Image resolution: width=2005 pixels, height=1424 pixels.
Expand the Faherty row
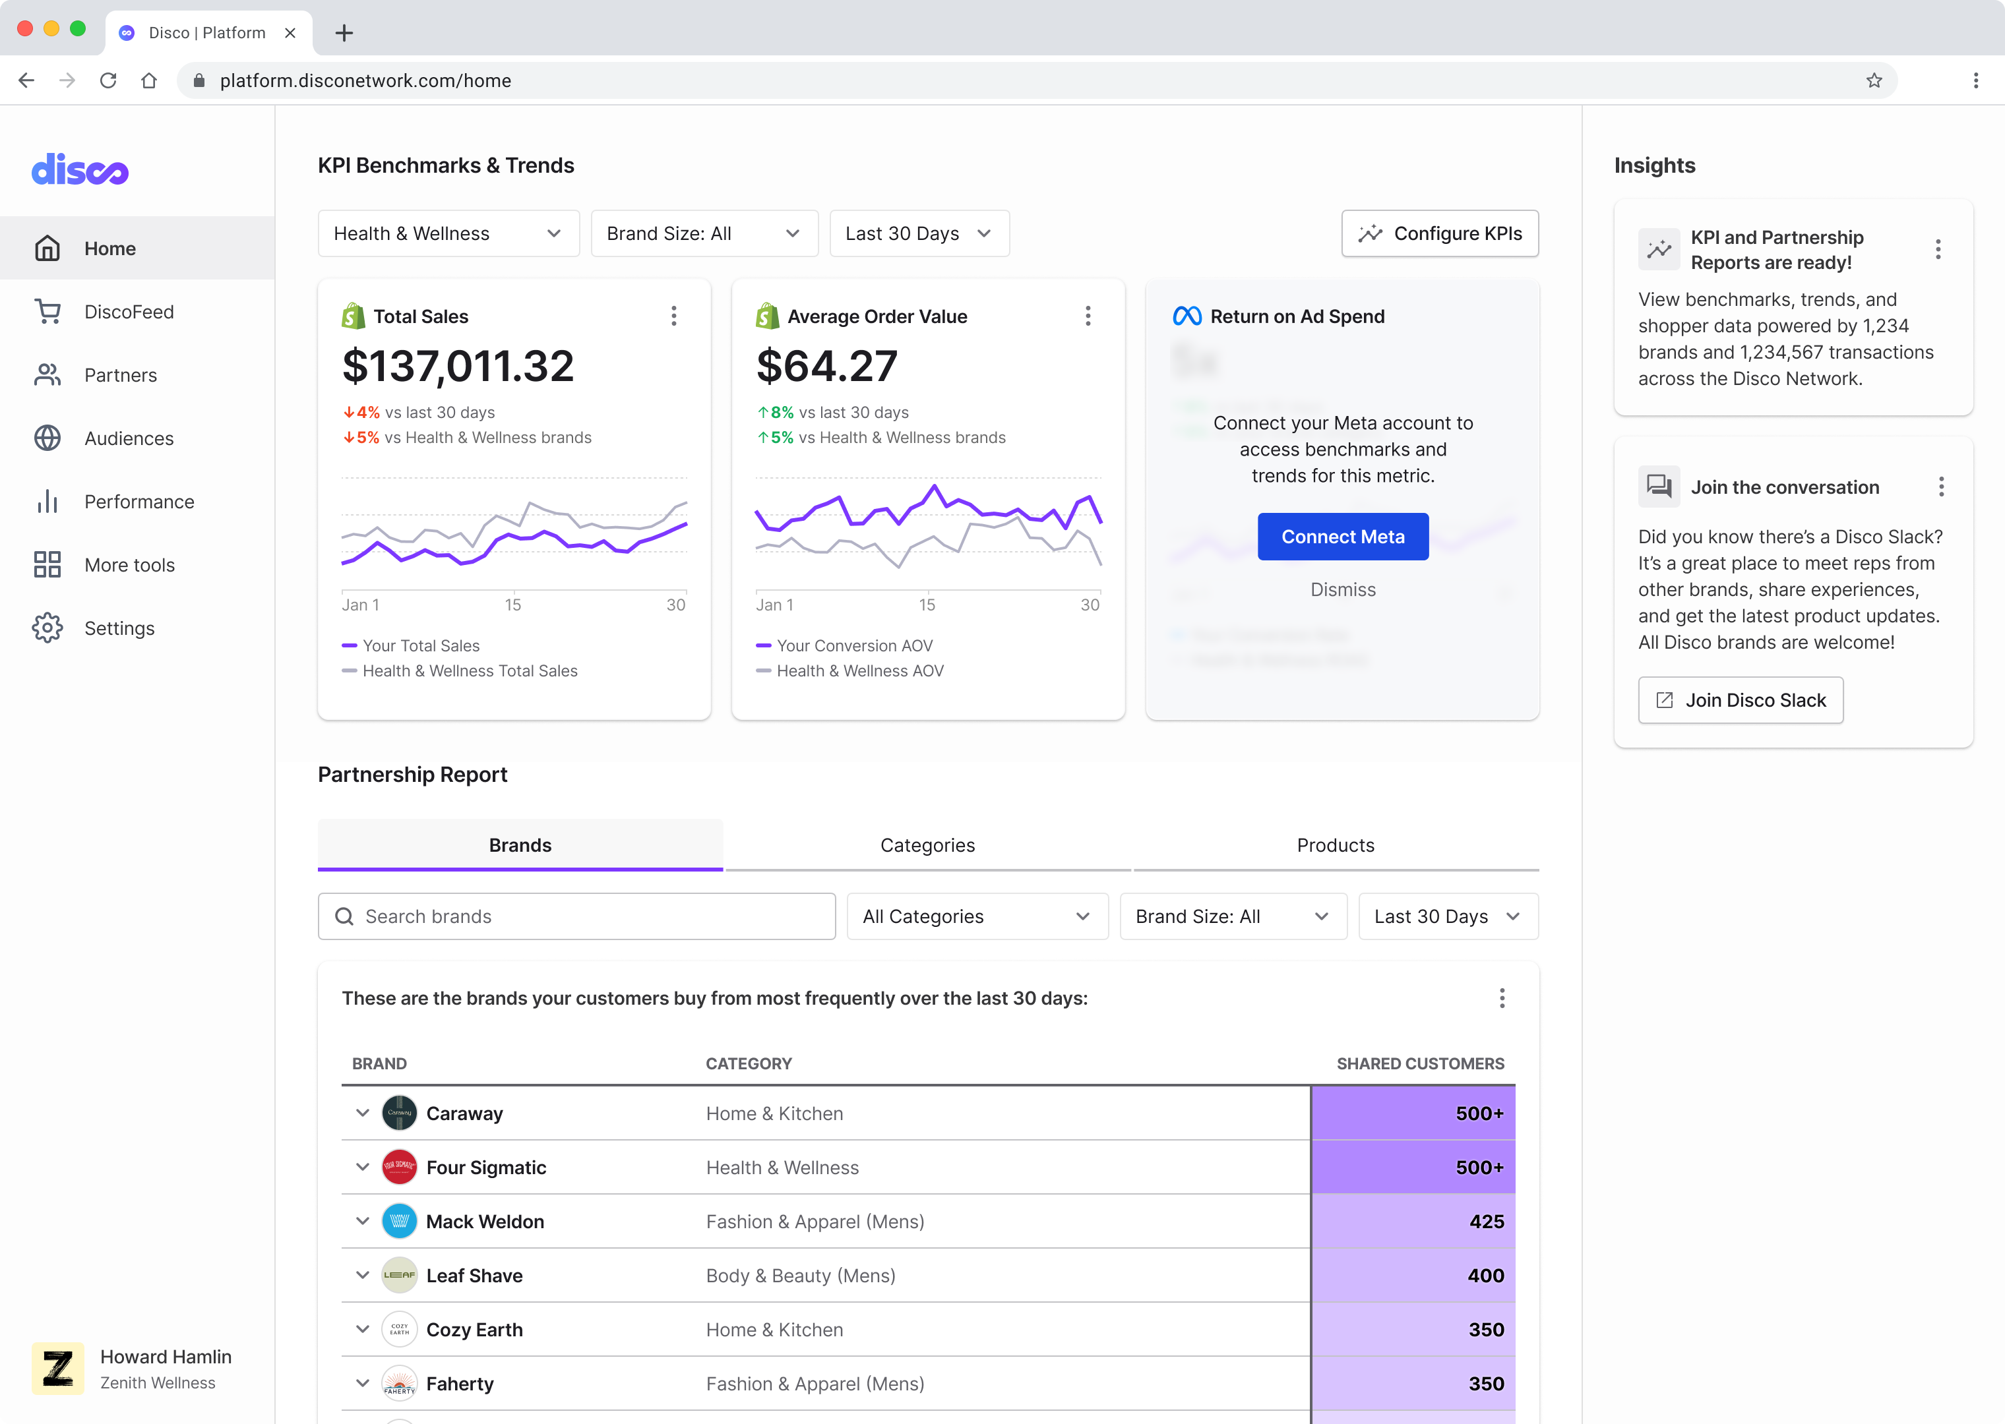click(362, 1384)
